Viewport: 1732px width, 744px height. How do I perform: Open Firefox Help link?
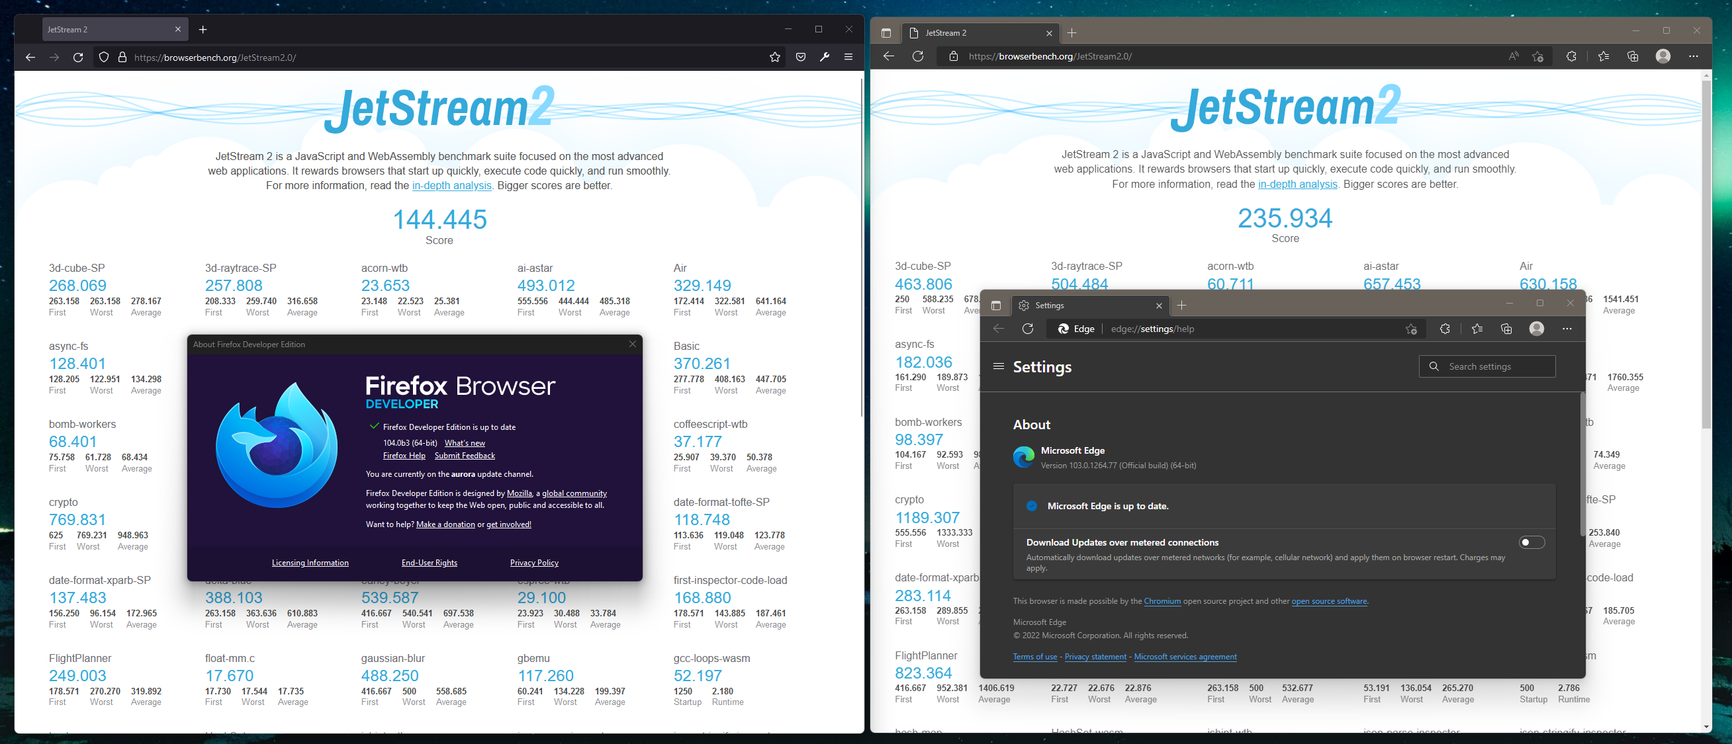[404, 456]
